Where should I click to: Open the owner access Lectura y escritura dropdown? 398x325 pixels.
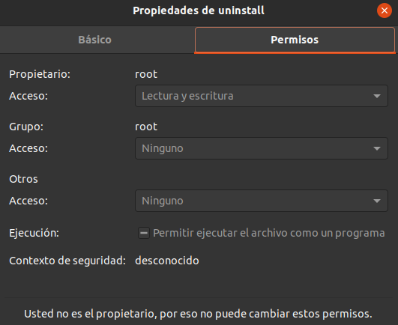[x=262, y=96]
